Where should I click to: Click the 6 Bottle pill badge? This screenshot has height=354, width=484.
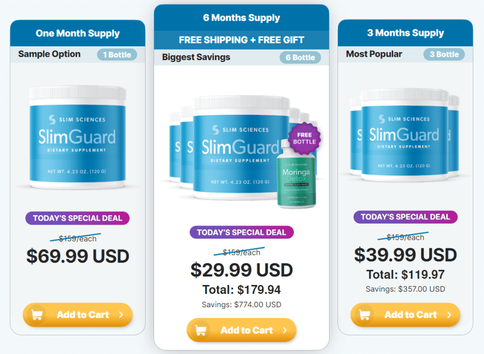coord(300,57)
